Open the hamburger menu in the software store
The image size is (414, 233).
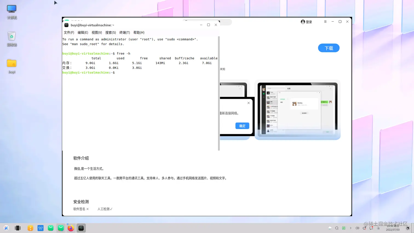pyautogui.click(x=325, y=22)
